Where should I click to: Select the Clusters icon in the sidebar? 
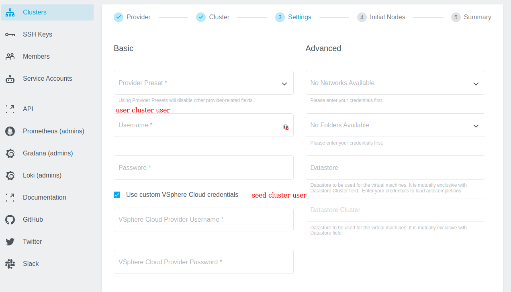coord(10,12)
